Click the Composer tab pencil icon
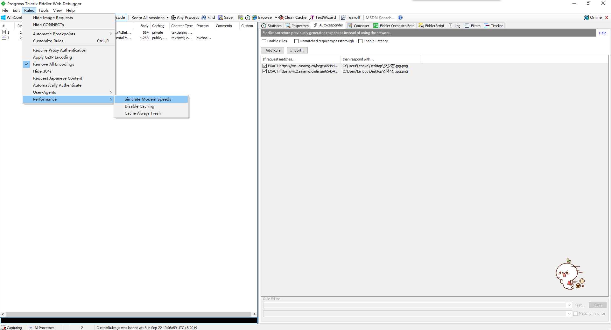The image size is (611, 330). 350,25
